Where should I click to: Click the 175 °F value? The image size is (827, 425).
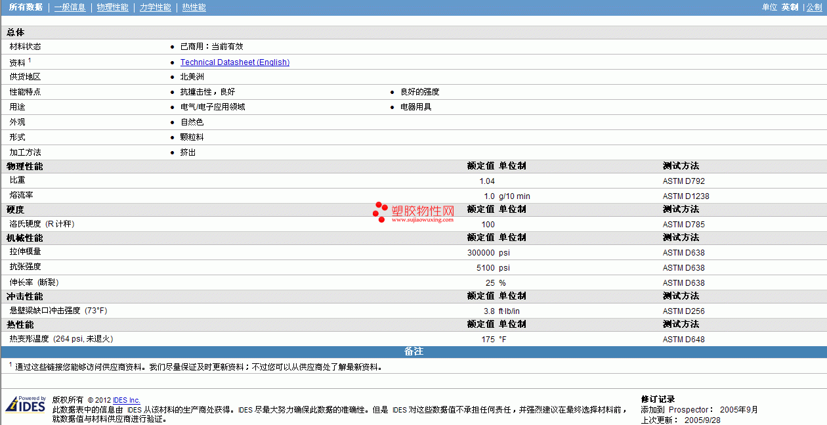point(494,340)
